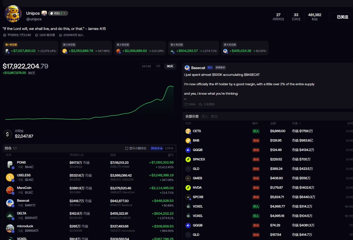Click the calendar icon next to 2026年5月 加入
This screenshot has height=240, width=353.
click(x=60, y=35)
